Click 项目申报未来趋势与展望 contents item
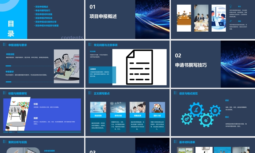This screenshot has width=255, height=153. pyautogui.click(x=46, y=25)
